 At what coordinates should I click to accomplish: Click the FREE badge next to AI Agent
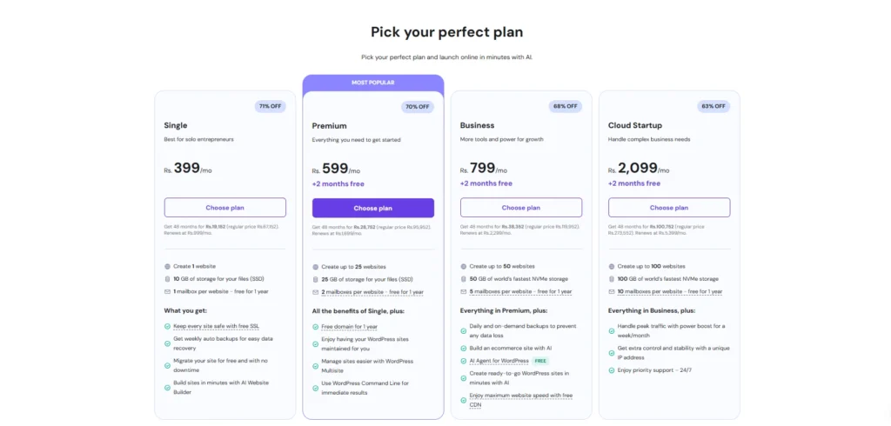coord(540,360)
